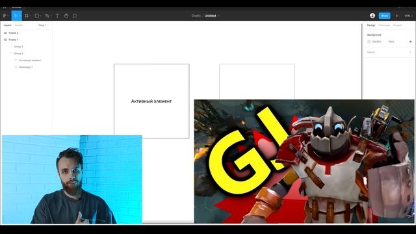Switch to the Layers tab
The width and height of the screenshot is (416, 234).
click(x=7, y=25)
